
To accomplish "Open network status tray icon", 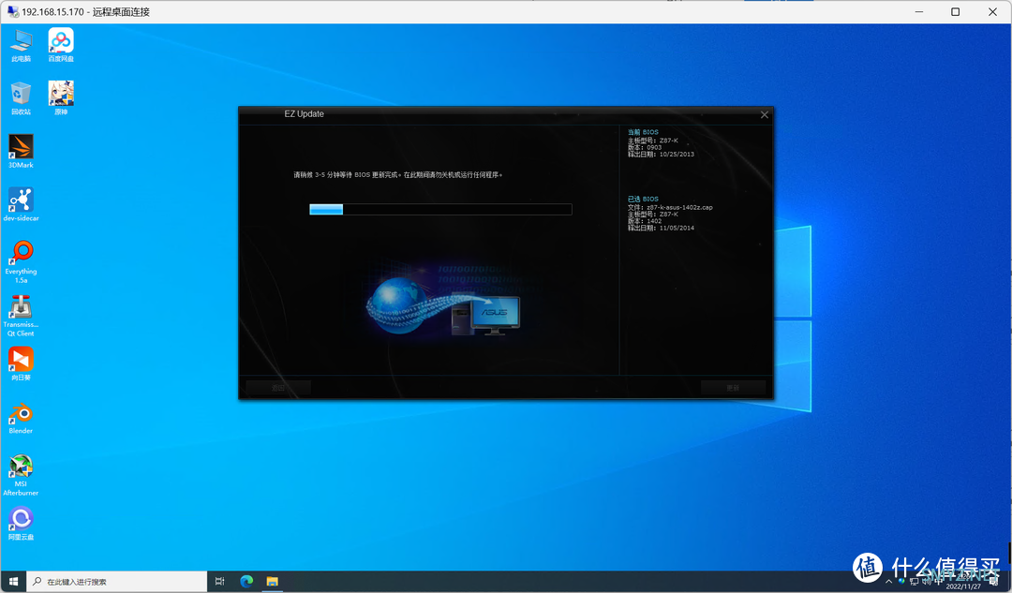I will pos(915,582).
